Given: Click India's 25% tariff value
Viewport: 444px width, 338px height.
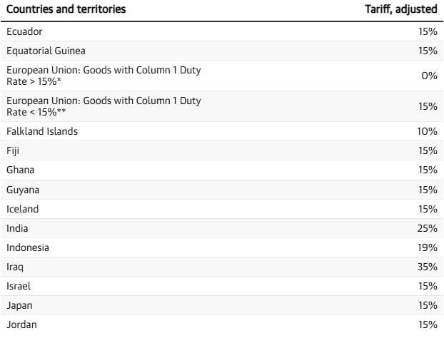Looking at the screenshot, I should tap(428, 228).
